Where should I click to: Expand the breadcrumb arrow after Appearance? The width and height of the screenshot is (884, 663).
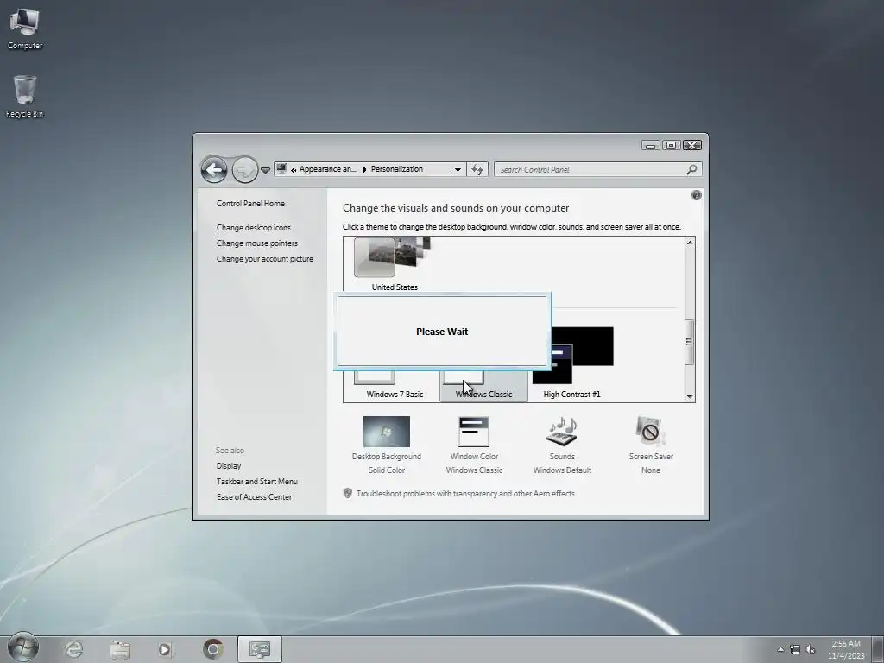point(364,169)
